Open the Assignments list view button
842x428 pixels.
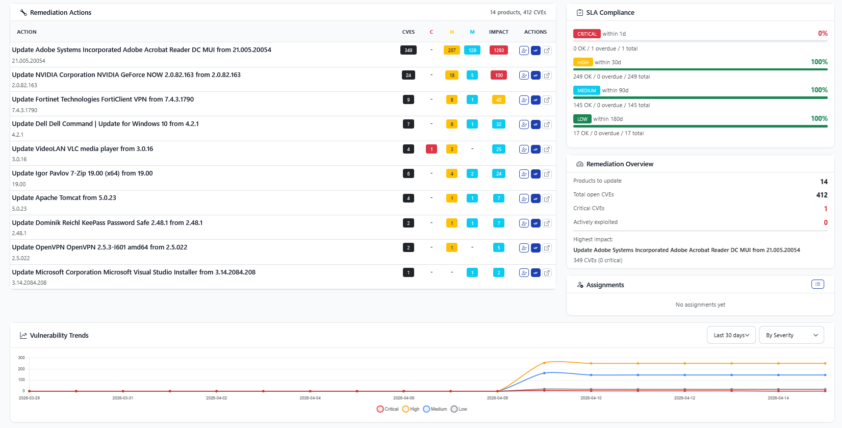(818, 284)
